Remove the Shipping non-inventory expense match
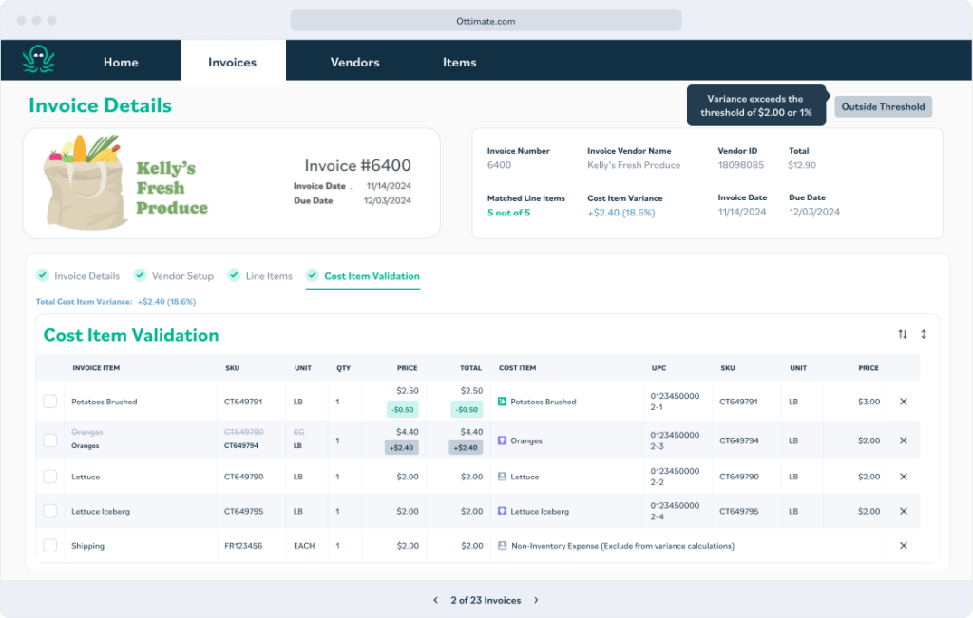Screen dimensions: 973x618 904,546
